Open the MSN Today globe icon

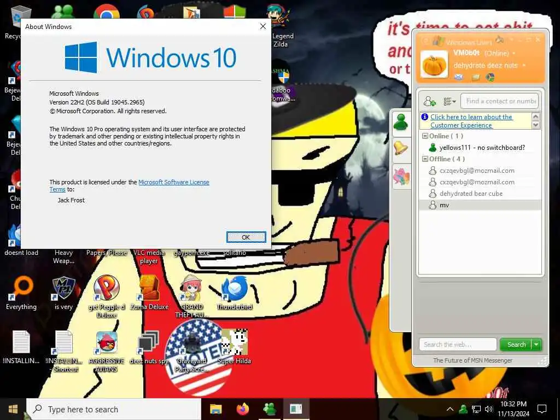pyautogui.click(x=491, y=77)
